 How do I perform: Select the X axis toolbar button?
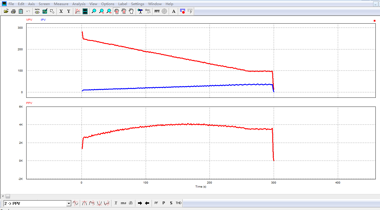[x=61, y=11]
